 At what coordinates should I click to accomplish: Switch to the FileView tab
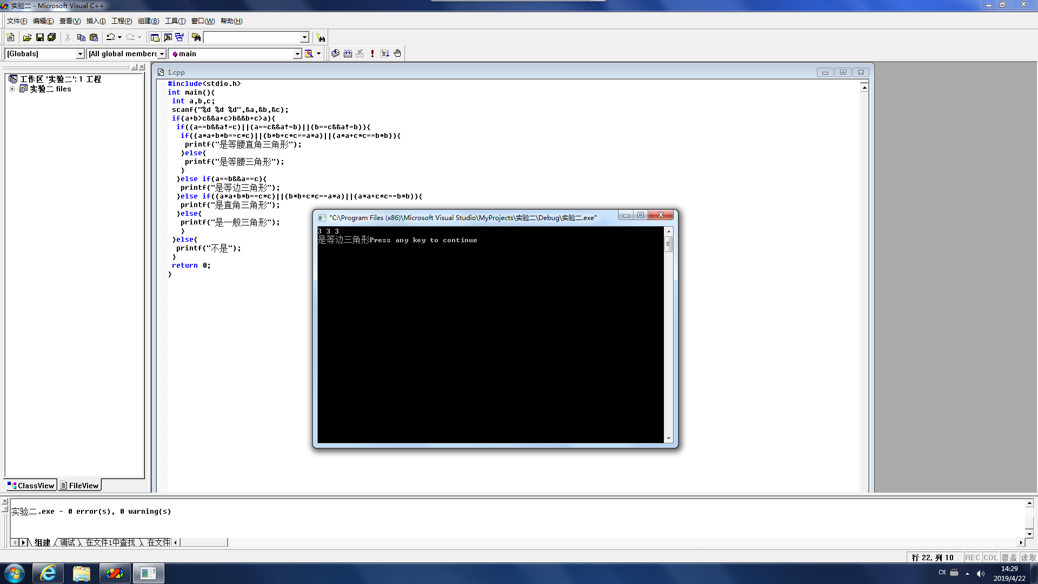click(80, 486)
